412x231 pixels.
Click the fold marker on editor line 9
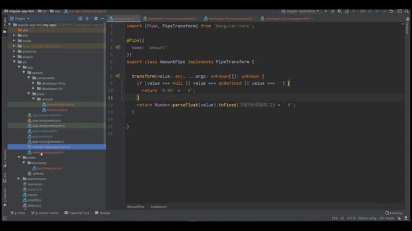coord(124,83)
